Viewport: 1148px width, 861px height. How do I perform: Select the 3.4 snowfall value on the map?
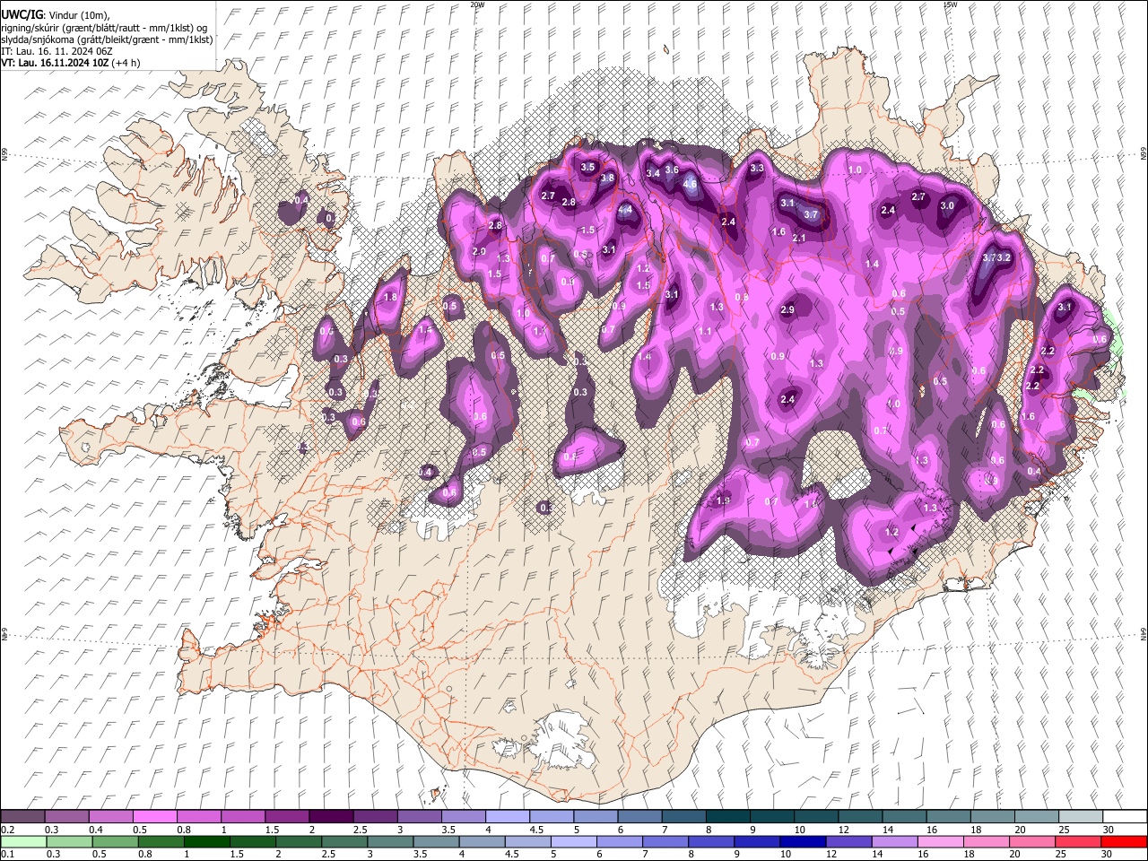653,173
